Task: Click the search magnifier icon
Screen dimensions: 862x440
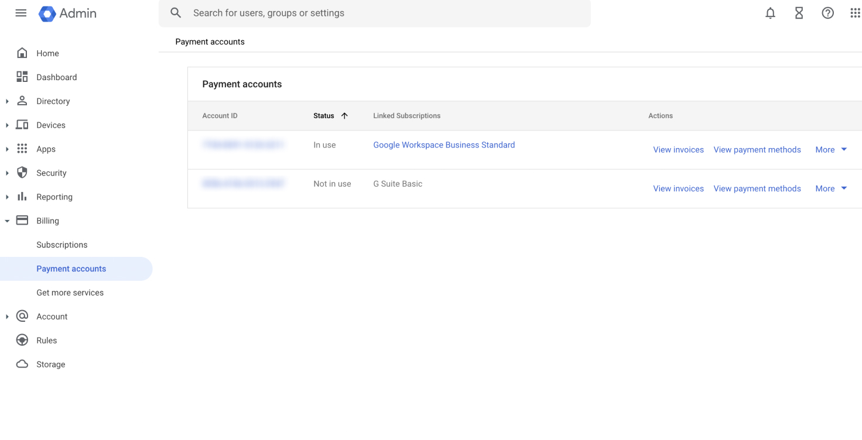Action: (x=176, y=13)
